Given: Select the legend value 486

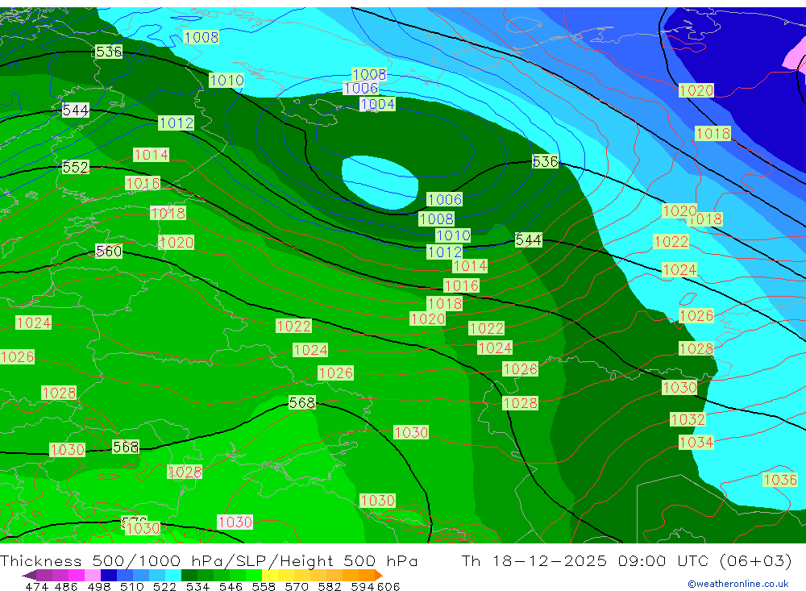Looking at the screenshot, I should pyautogui.click(x=66, y=586).
